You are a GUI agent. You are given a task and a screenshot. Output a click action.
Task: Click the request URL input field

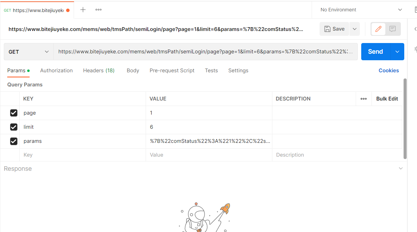[x=206, y=52]
